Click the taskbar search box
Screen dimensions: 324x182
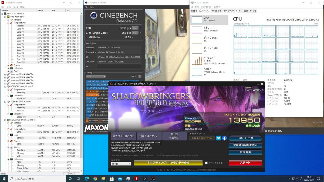pos(38,178)
